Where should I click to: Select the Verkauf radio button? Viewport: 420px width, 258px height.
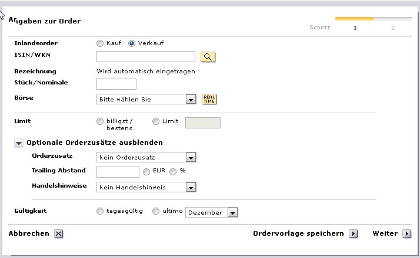pos(132,43)
